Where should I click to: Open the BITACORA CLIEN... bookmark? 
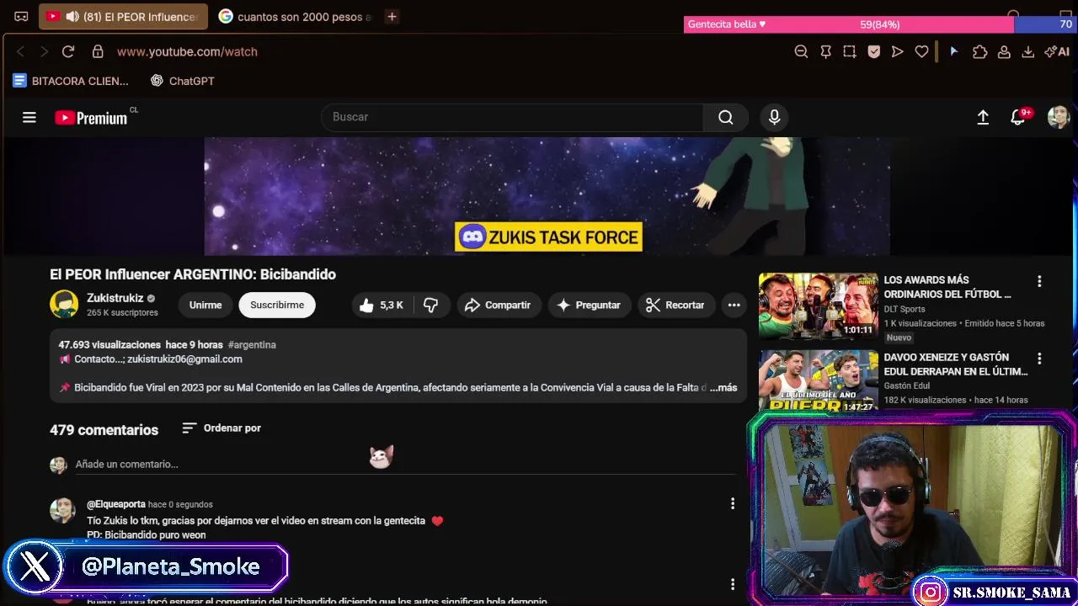(71, 81)
